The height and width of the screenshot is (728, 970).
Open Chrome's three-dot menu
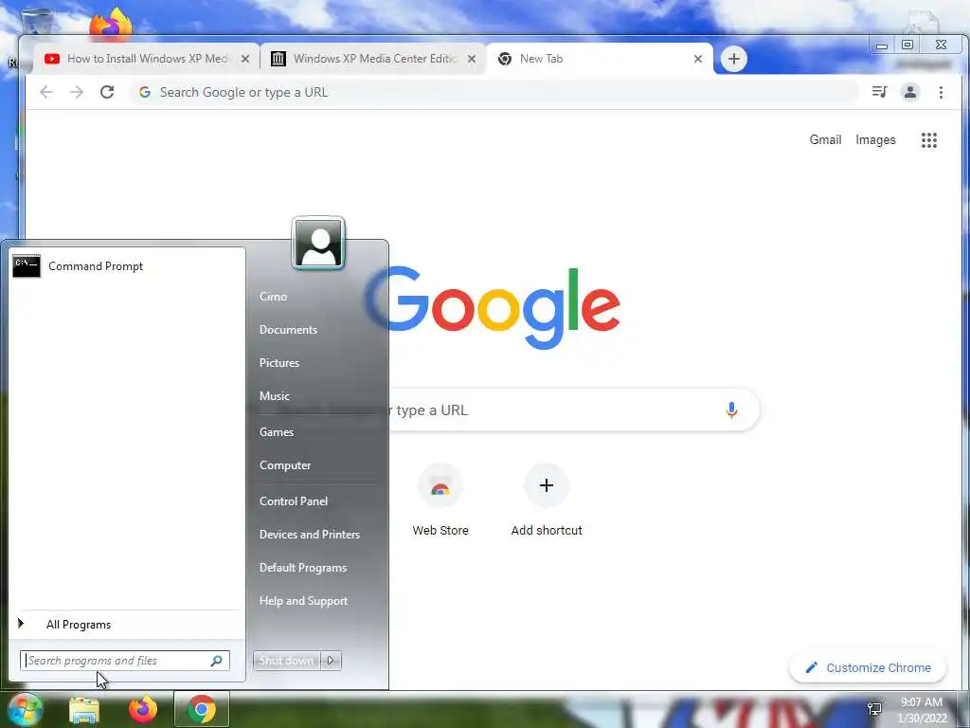(941, 92)
